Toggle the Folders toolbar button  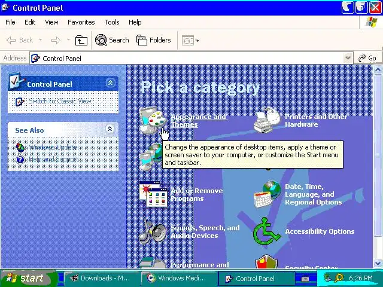click(x=153, y=40)
